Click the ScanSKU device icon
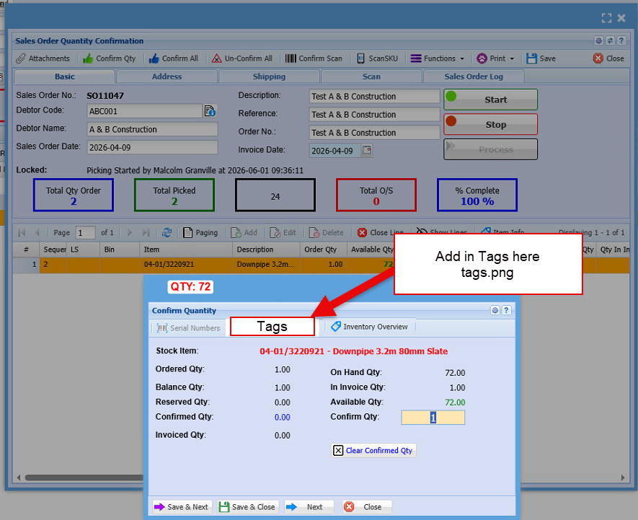The image size is (638, 520). [361, 58]
